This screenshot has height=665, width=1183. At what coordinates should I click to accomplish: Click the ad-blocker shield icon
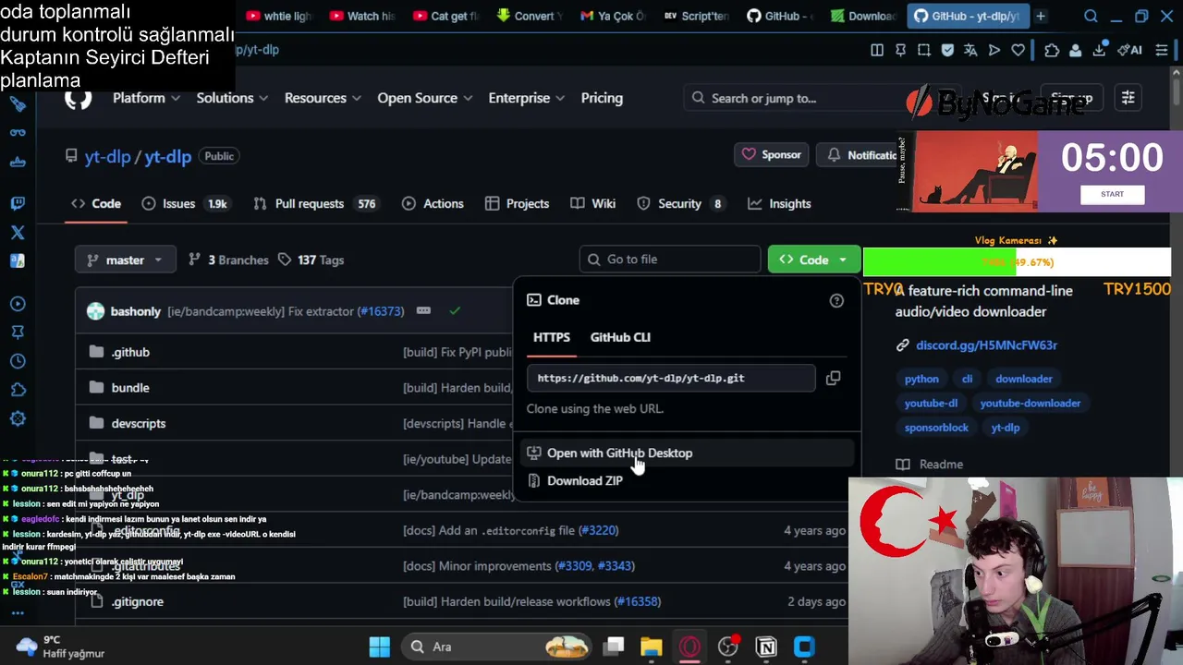[x=947, y=50]
